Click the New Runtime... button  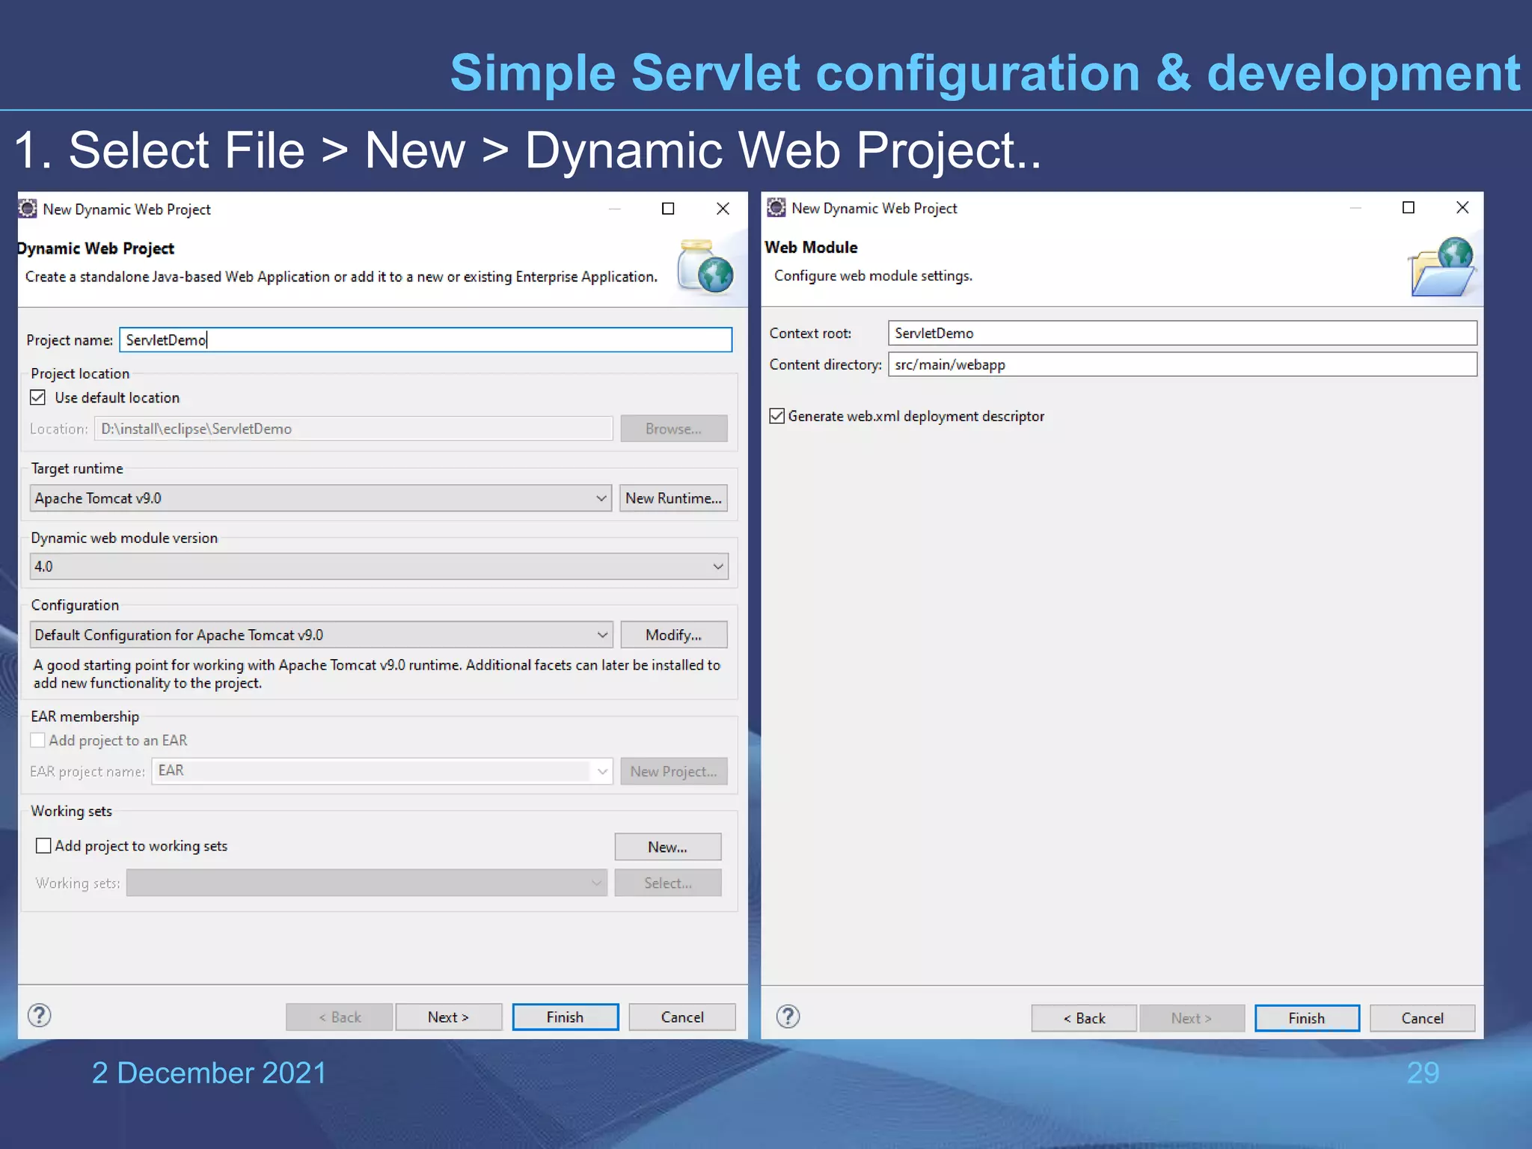click(673, 498)
